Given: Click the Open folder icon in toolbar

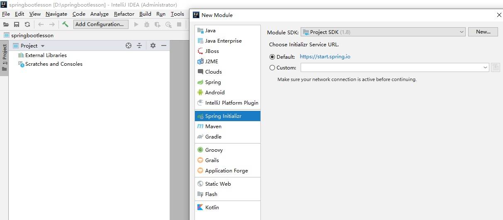Looking at the screenshot, I should click(x=6, y=24).
